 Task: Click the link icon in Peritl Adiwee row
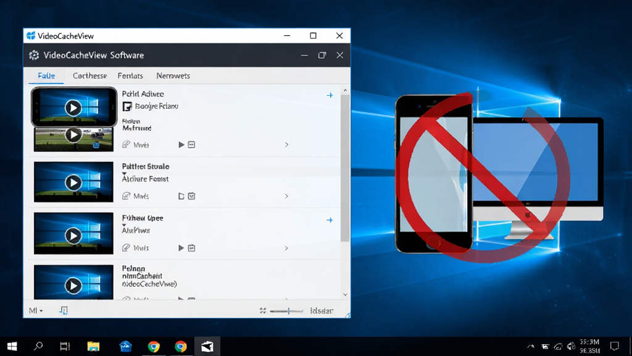[126, 145]
